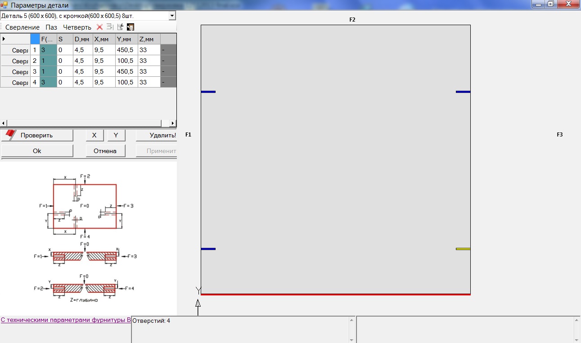This screenshot has width=581, height=343.
Task: Click the table's horizontal scrollbar right arrow
Action: 172,123
